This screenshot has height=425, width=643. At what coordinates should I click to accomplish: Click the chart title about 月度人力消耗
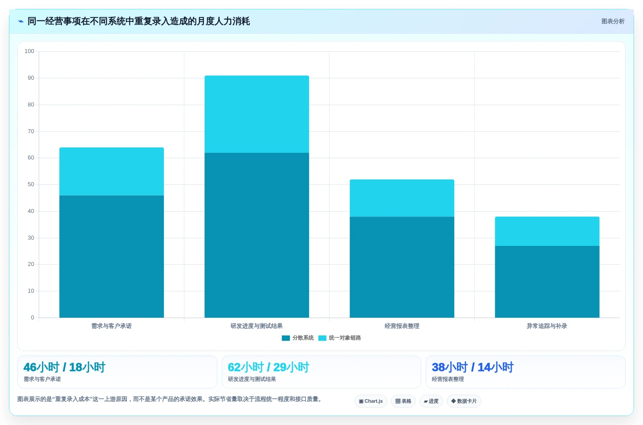(x=138, y=21)
